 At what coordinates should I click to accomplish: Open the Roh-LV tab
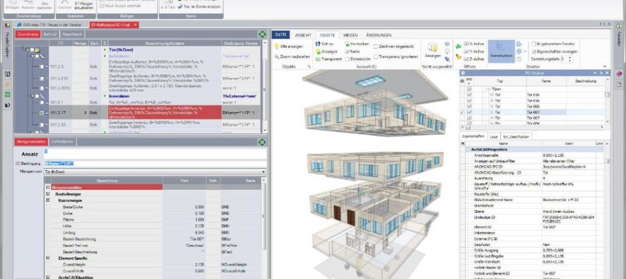click(50, 33)
